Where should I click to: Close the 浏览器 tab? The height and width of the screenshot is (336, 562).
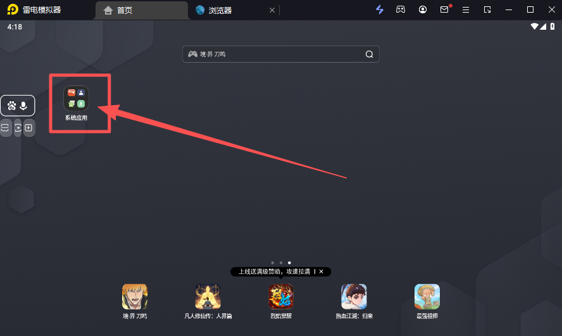click(272, 10)
